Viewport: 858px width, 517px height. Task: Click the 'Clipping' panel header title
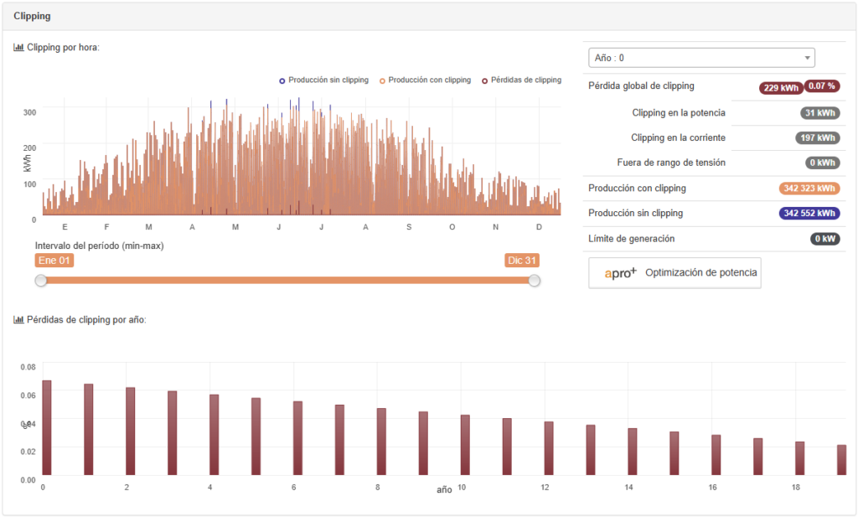tap(31, 16)
